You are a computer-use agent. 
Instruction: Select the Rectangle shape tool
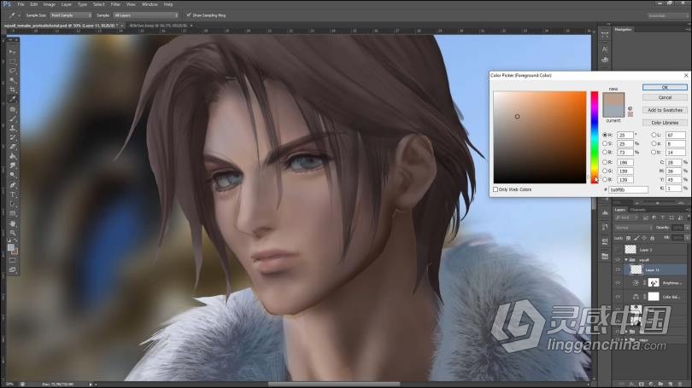point(12,213)
